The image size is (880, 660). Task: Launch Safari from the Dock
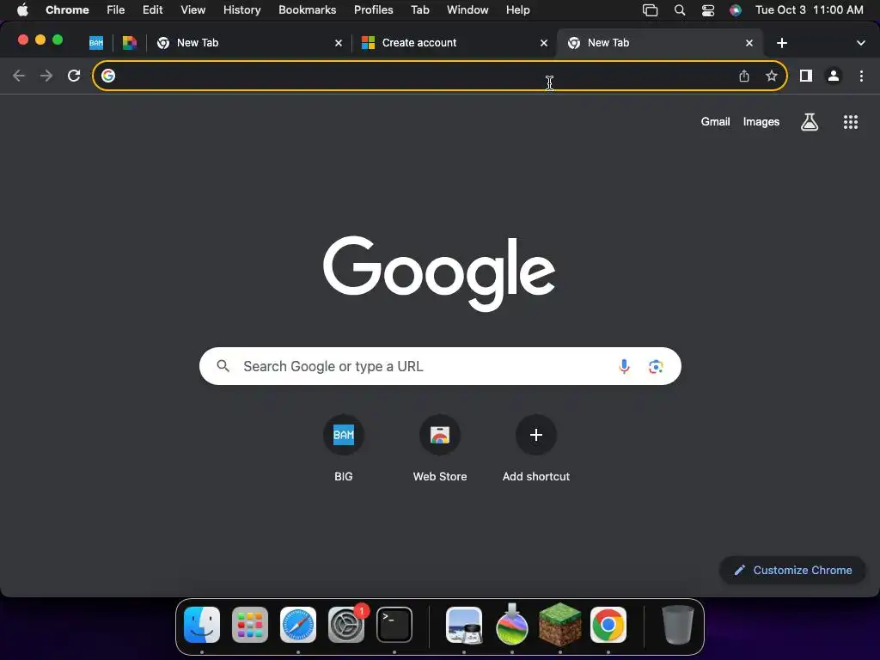click(298, 625)
